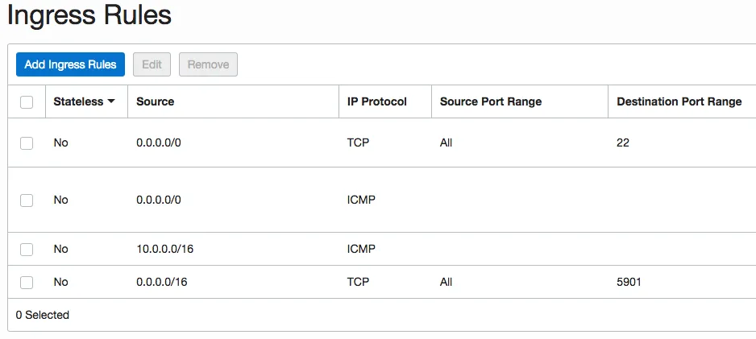This screenshot has height=339, width=756.
Task: Check the TCP port 22 rule checkbox
Action: (x=27, y=143)
